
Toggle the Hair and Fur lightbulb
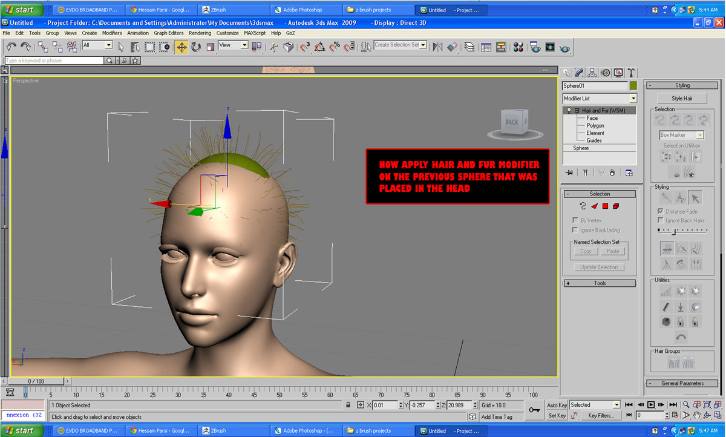pyautogui.click(x=569, y=111)
